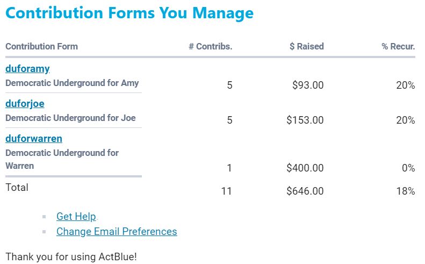Open the duforwarren contribution form link
Screen dimensions: 425x264
pyautogui.click(x=34, y=139)
